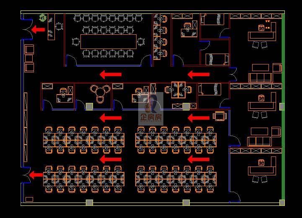Click the yellow column square at the bottom center

tap(186, 203)
